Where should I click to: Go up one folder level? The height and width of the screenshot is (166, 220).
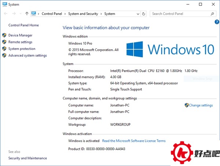click(27, 14)
